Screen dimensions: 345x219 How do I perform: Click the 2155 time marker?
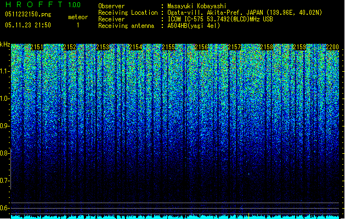tap(168, 47)
